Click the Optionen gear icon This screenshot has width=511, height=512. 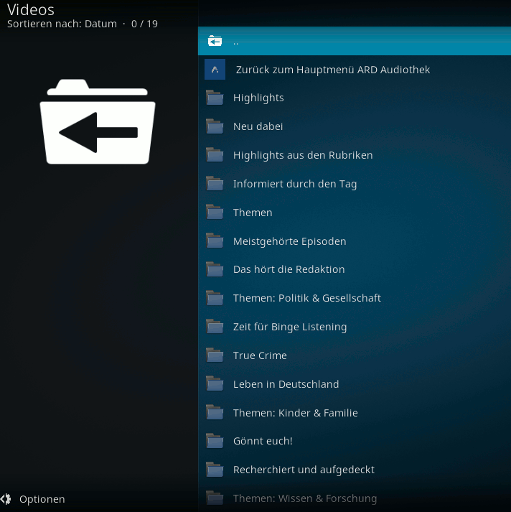pos(6,499)
